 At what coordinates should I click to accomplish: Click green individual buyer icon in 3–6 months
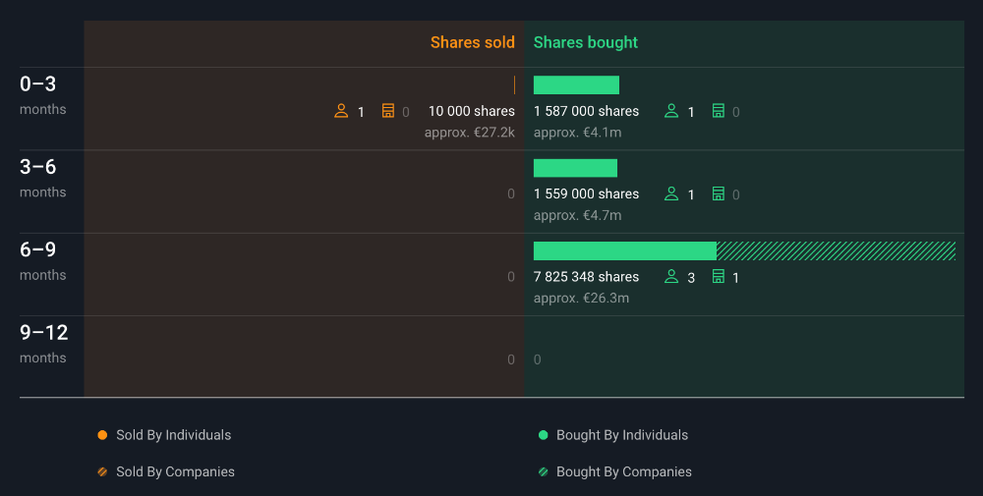671,193
